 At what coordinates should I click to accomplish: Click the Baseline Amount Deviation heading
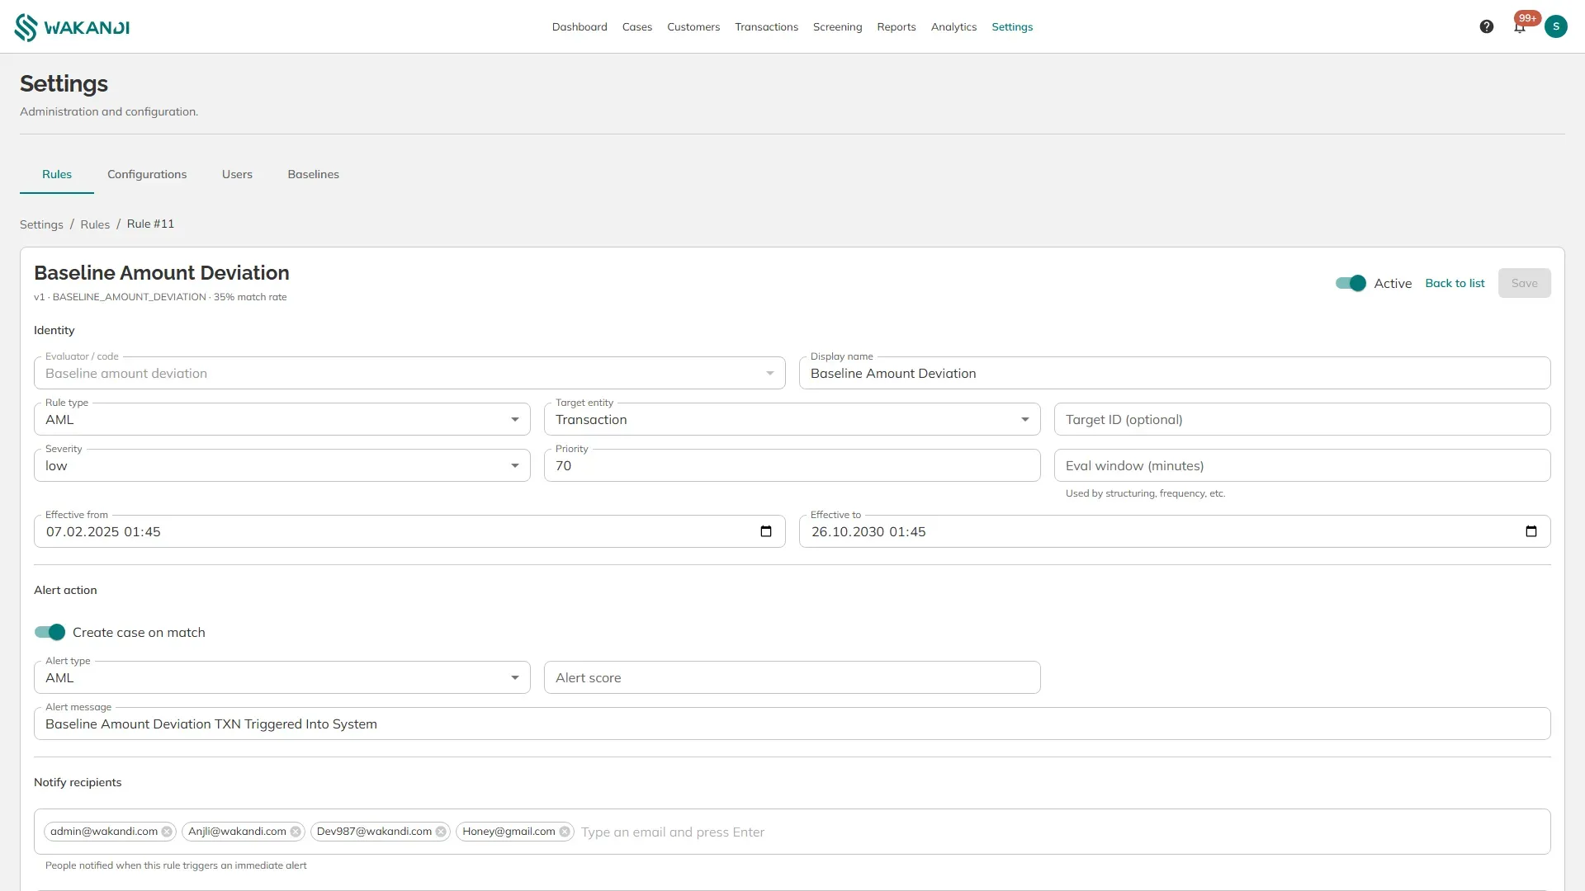(x=162, y=273)
